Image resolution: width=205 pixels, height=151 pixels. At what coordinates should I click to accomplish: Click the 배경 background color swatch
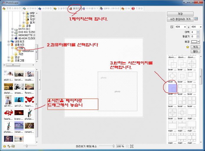[194, 42]
